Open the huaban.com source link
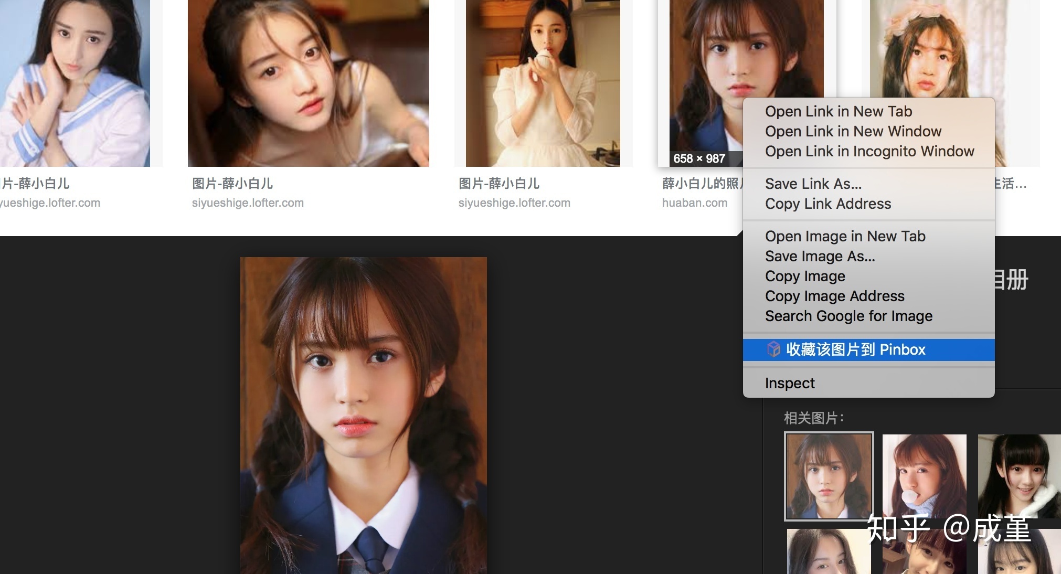The image size is (1061, 574). point(694,203)
